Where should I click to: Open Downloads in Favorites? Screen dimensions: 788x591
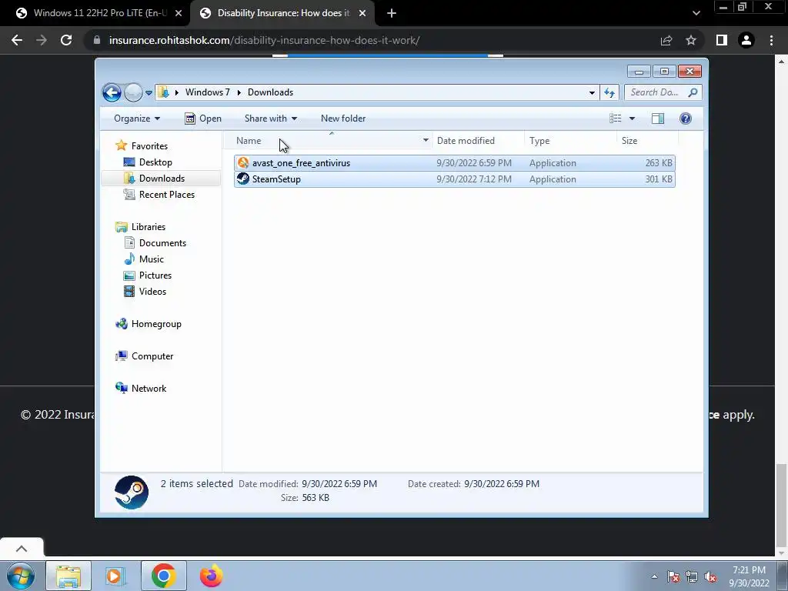[x=162, y=179]
